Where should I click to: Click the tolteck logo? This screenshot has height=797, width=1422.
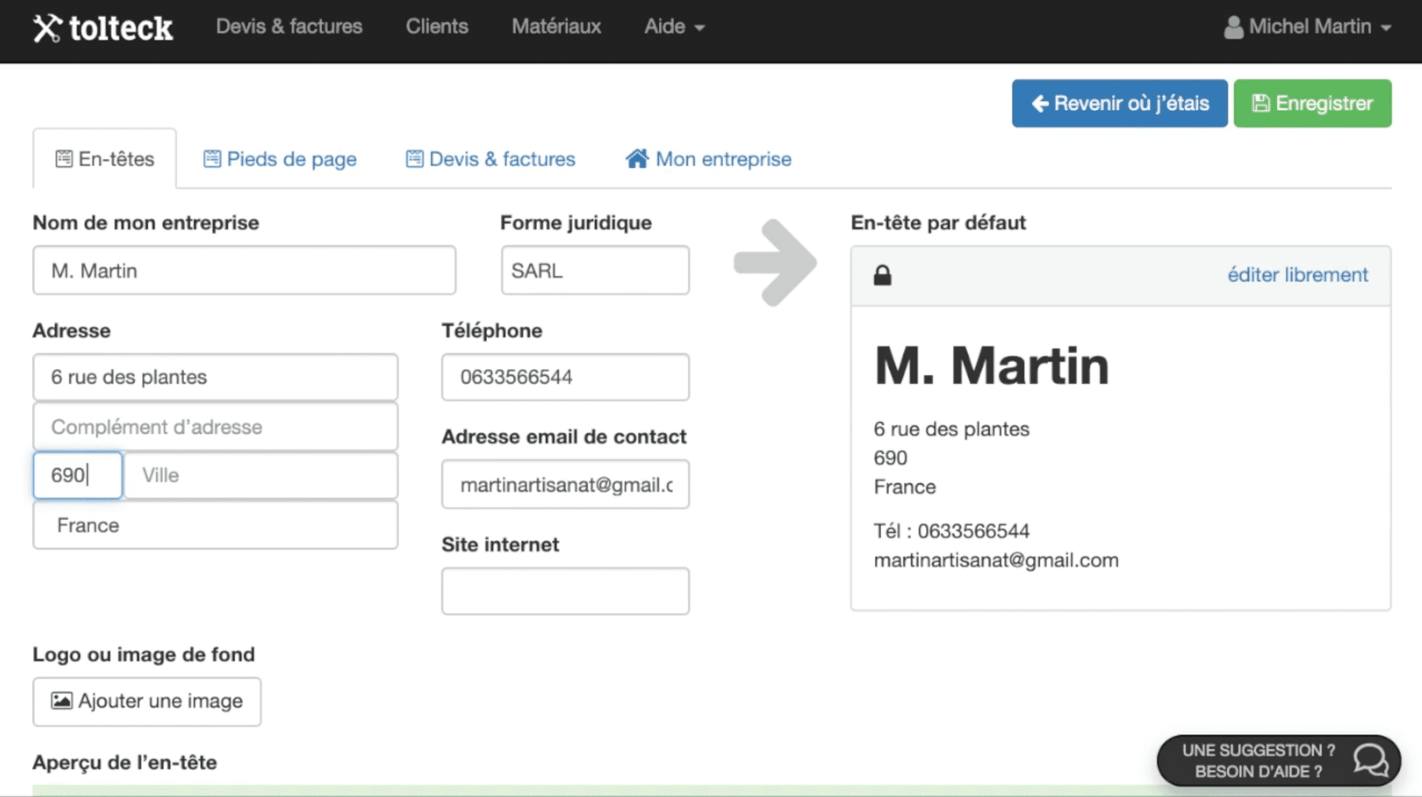(x=103, y=28)
